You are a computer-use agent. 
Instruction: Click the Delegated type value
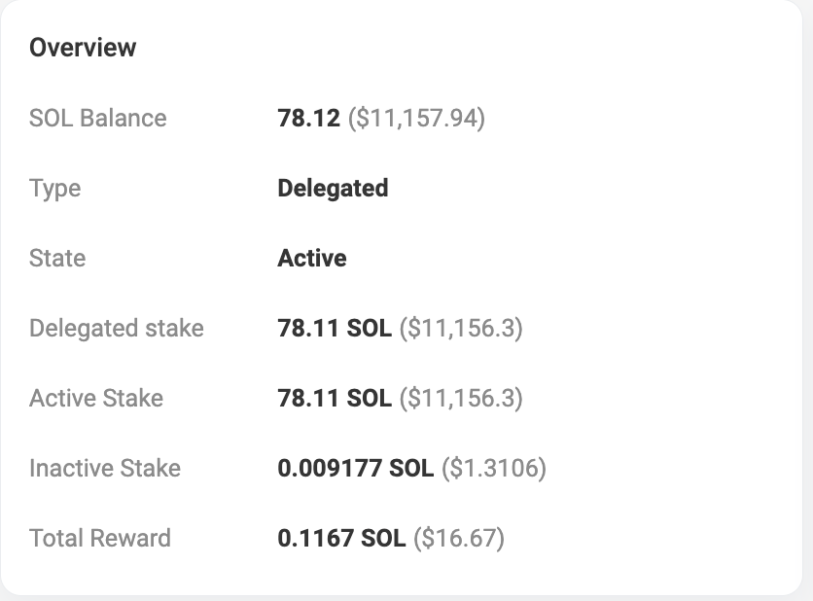tap(333, 189)
